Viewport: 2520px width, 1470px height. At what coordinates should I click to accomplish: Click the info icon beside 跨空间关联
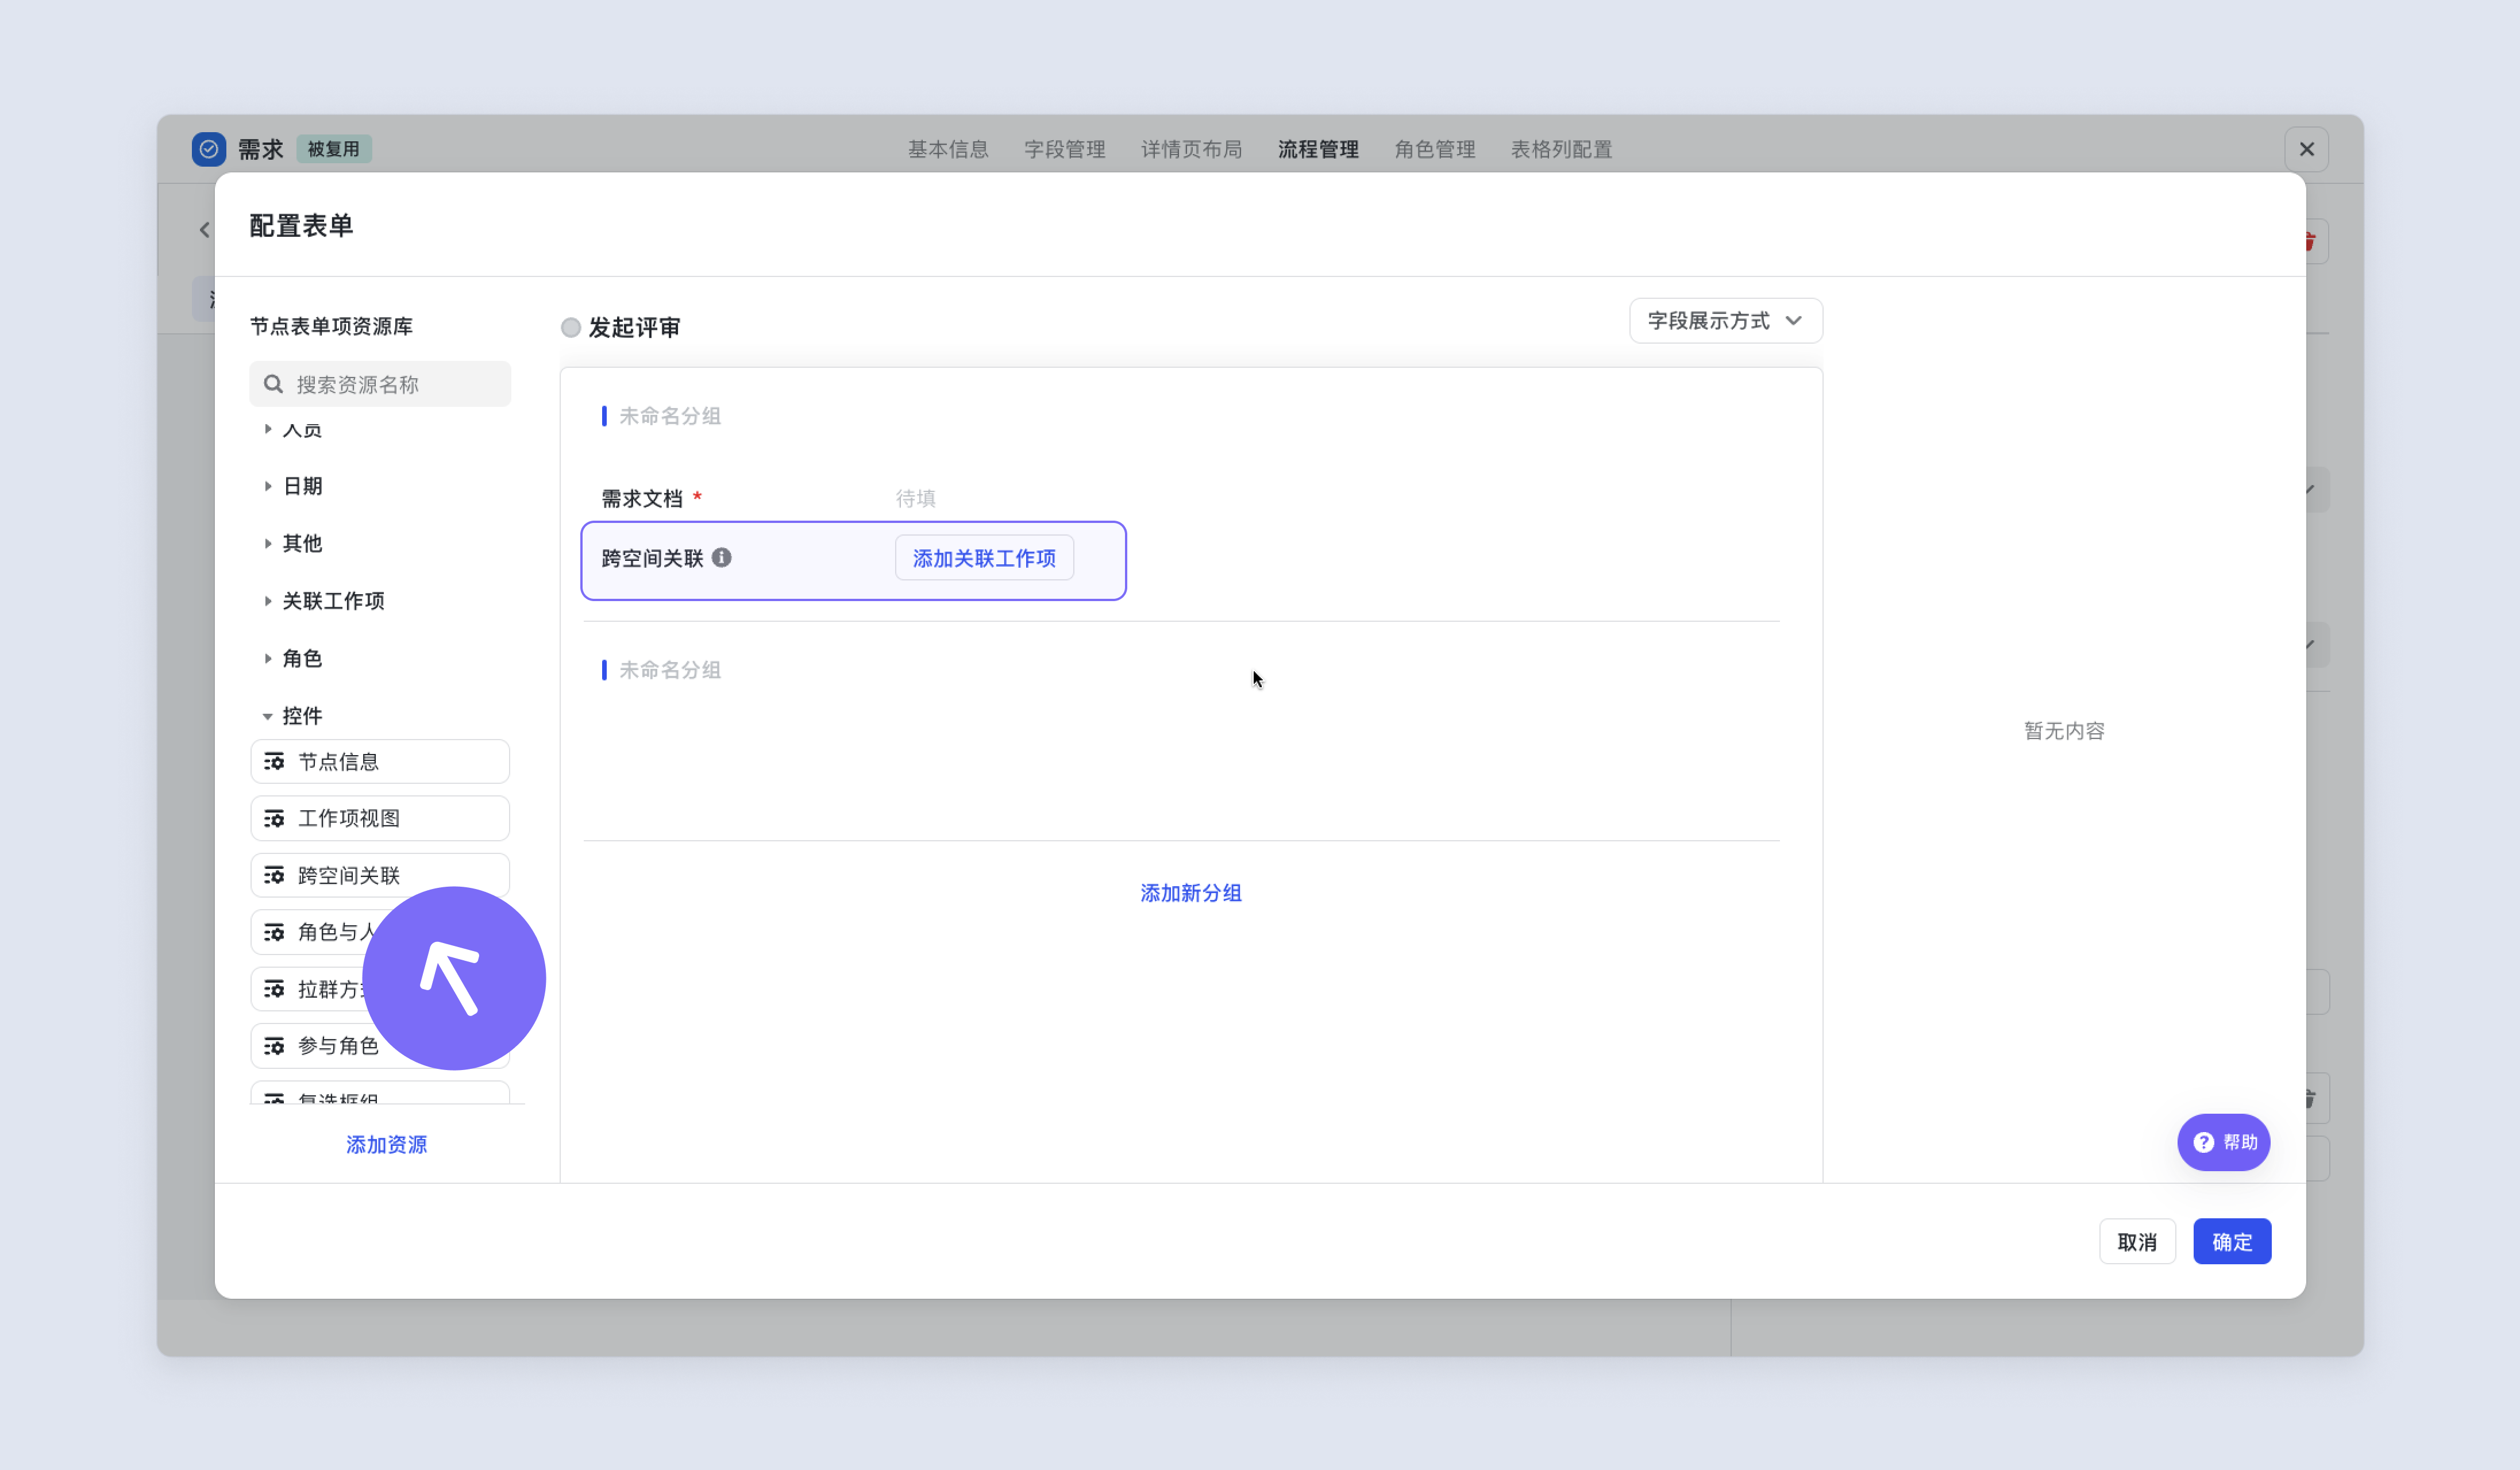pos(721,557)
